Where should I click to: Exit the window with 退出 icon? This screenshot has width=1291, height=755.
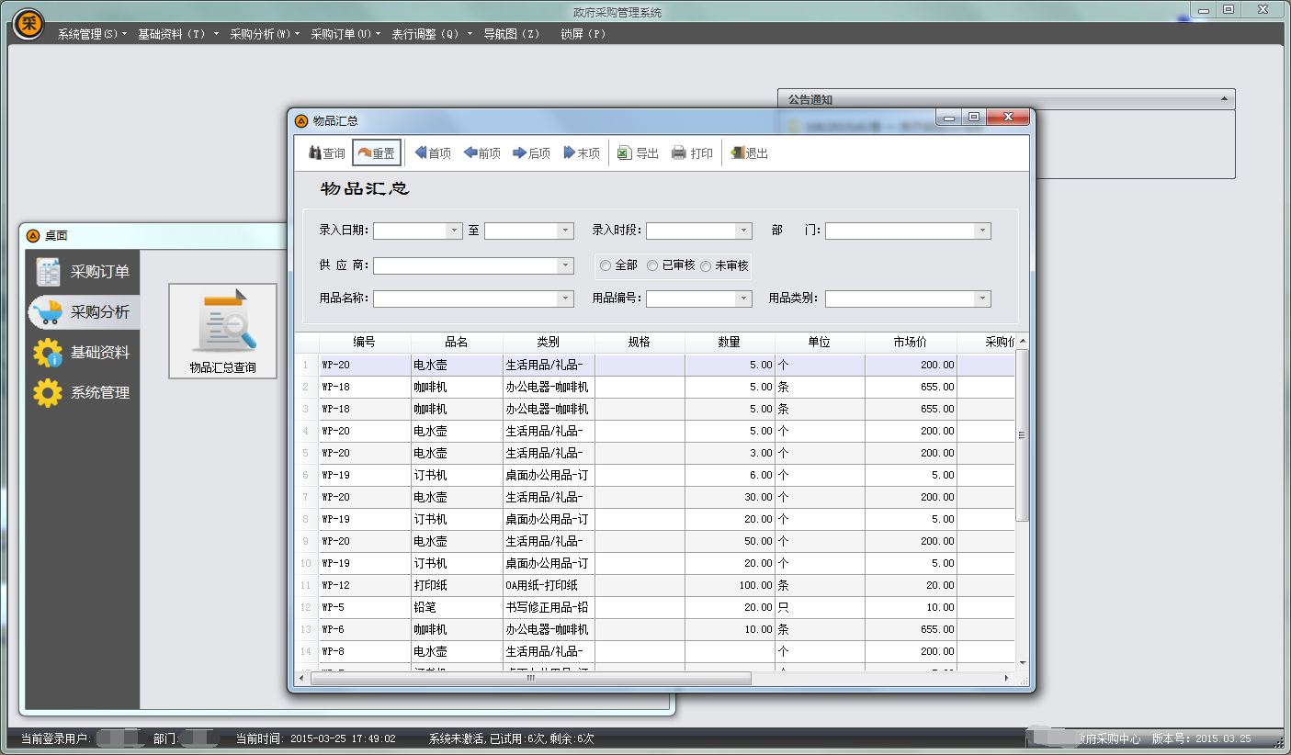pos(737,153)
